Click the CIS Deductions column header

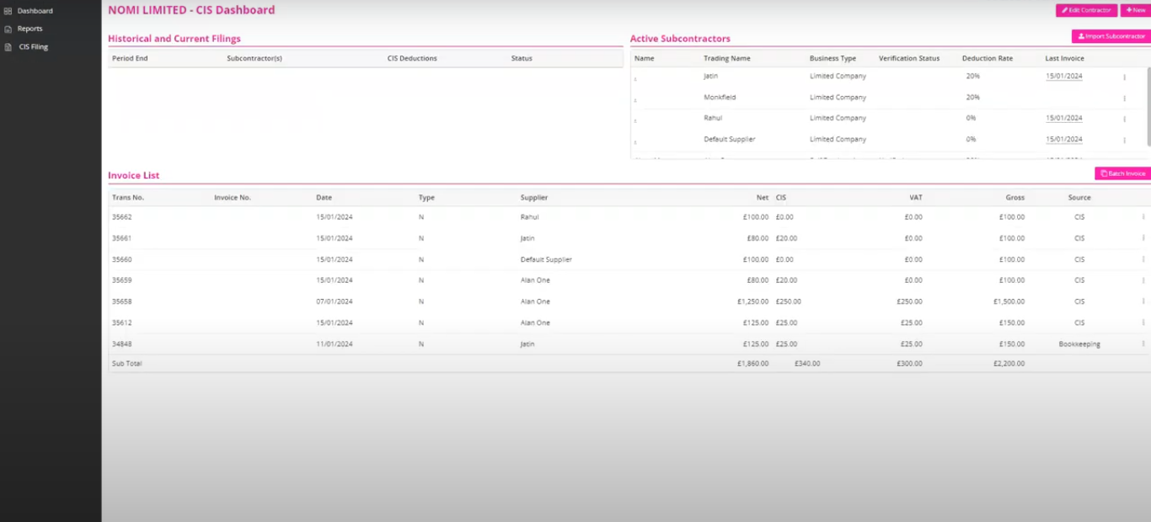point(412,58)
